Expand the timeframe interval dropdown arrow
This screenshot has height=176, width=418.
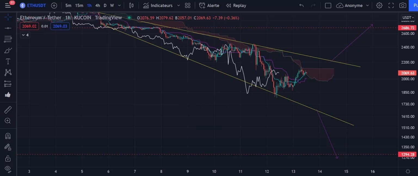pyautogui.click(x=119, y=5)
